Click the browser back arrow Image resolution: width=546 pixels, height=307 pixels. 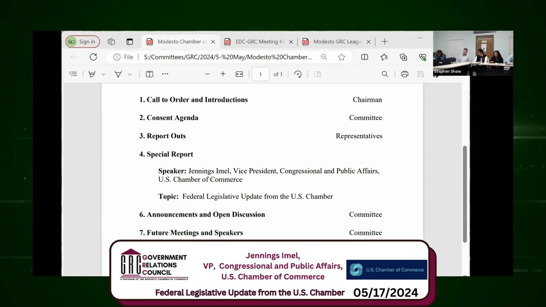[x=74, y=57]
